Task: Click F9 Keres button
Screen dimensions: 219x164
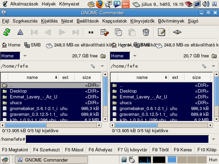Action: (183, 150)
